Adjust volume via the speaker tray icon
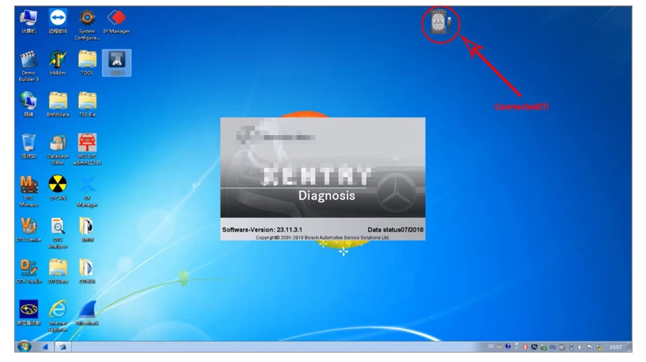Image resolution: width=646 pixels, height=362 pixels. pos(580,347)
